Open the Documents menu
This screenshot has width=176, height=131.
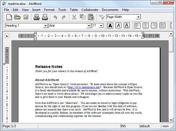110,10
